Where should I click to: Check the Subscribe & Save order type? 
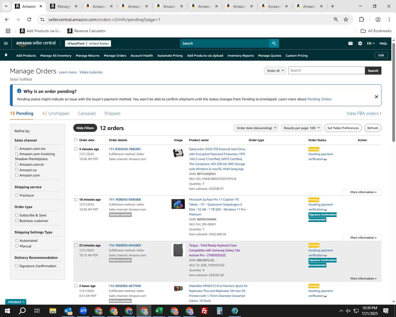[17, 215]
